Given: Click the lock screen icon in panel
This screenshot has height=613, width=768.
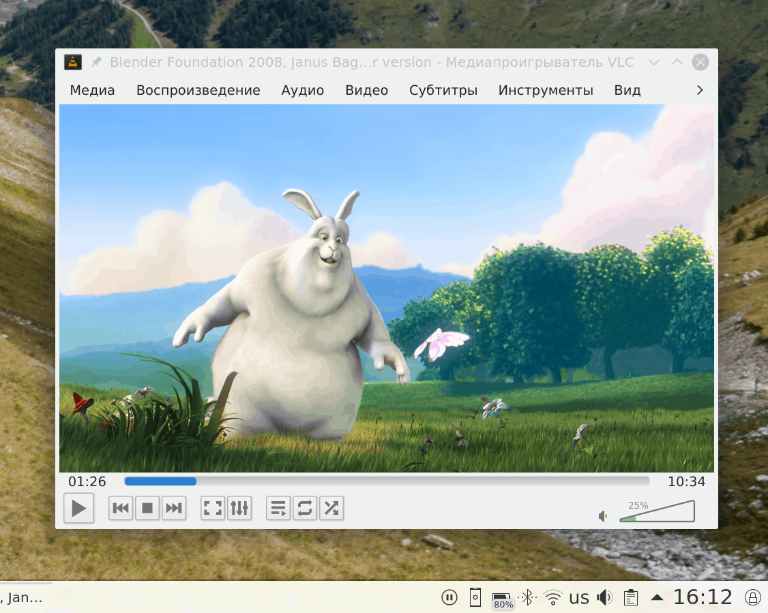Looking at the screenshot, I should point(753,597).
